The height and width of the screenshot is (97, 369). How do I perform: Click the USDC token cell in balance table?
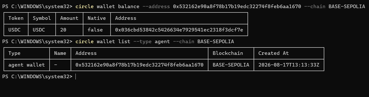click(x=14, y=30)
